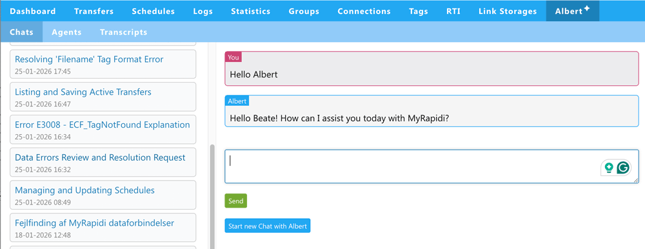Click timestamp '18-01-2026 12:48'
The width and height of the screenshot is (645, 249).
(43, 235)
